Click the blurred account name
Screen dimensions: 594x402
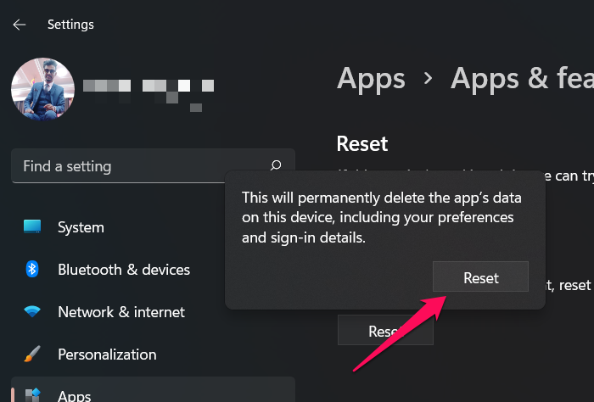[x=148, y=87]
